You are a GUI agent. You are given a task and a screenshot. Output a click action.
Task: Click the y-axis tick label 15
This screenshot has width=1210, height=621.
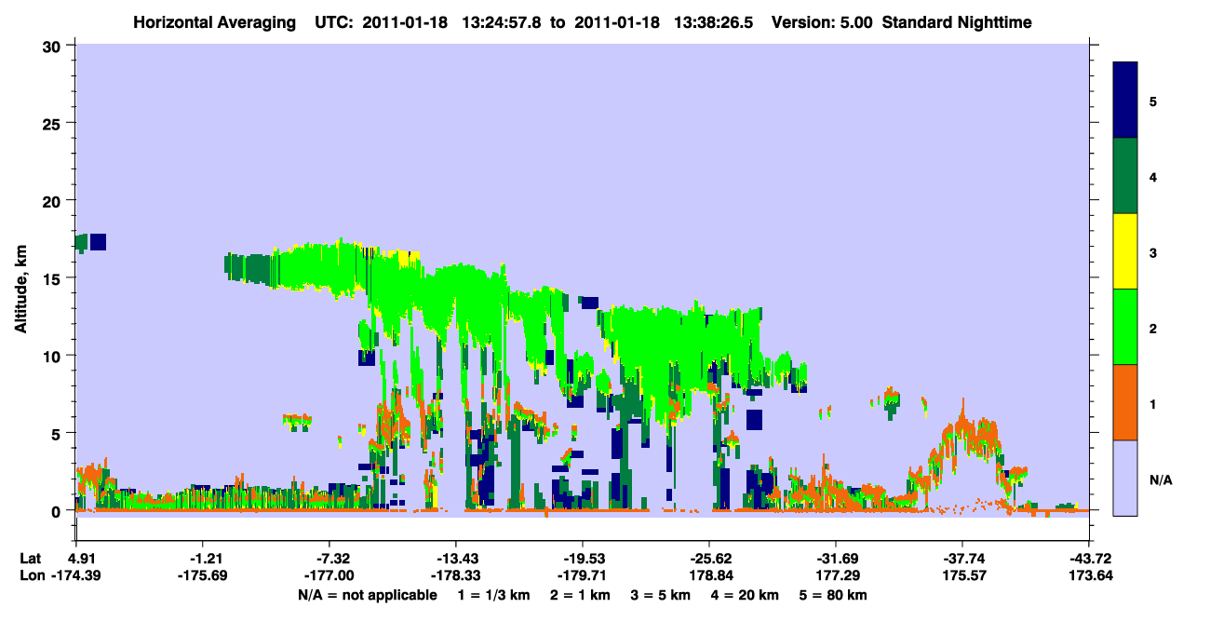click(54, 278)
